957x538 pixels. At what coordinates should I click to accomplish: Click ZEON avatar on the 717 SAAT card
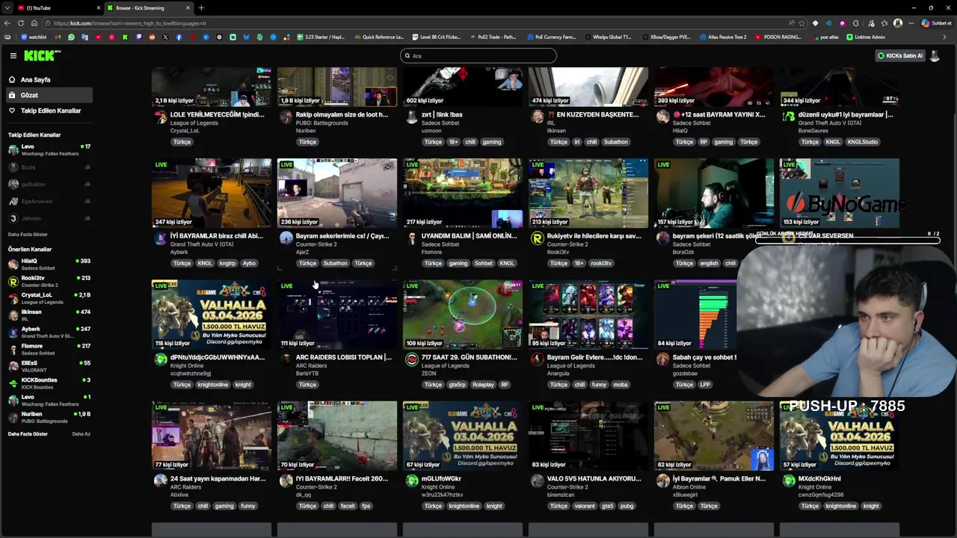[411, 359]
